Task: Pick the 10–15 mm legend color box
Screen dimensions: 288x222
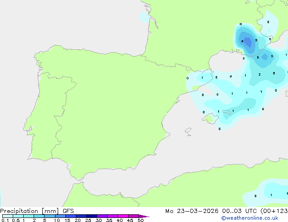Action: [60, 216]
